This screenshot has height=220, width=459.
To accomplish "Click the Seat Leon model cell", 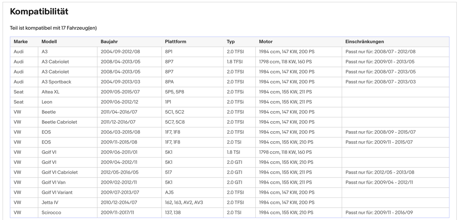I will [47, 102].
